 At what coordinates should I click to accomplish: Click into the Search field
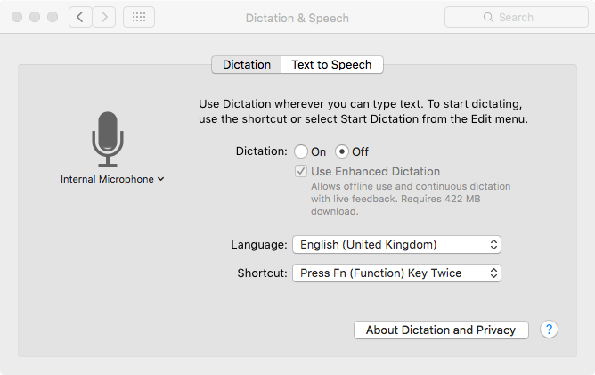517,17
